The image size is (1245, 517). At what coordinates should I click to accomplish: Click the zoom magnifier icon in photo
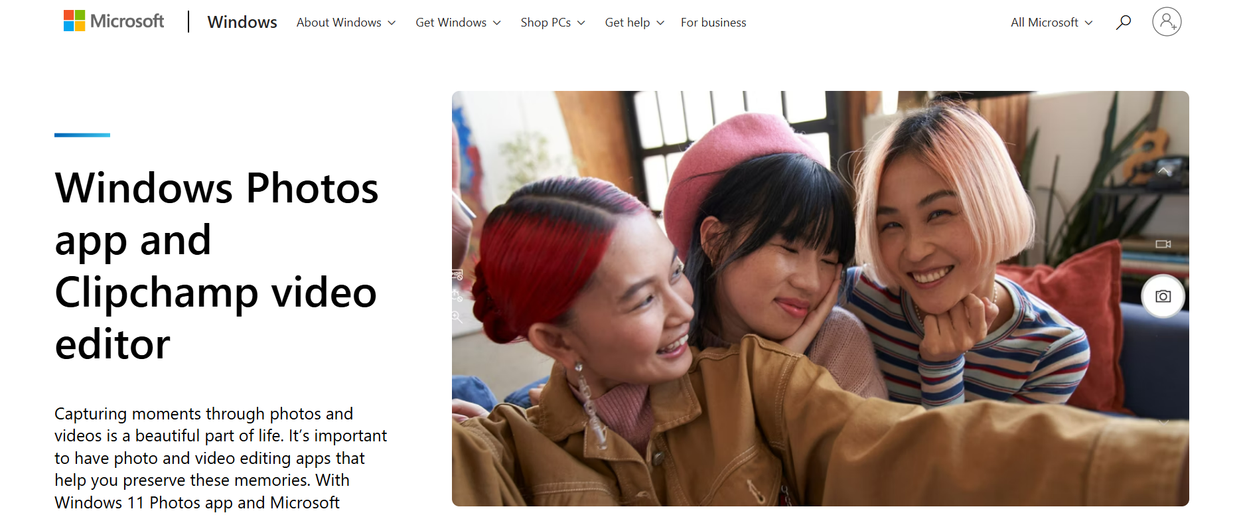(457, 317)
